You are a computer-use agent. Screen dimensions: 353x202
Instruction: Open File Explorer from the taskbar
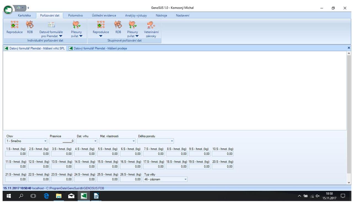59,196
